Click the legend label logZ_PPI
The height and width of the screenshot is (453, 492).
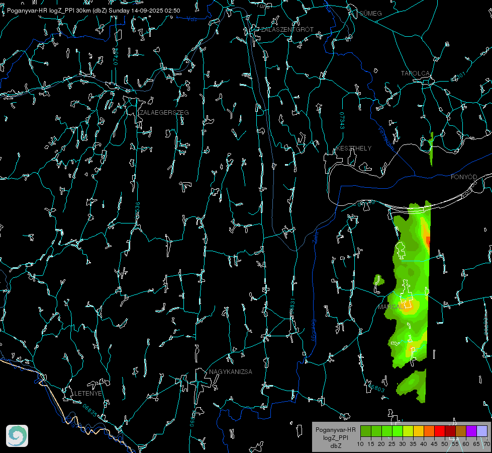coord(335,437)
